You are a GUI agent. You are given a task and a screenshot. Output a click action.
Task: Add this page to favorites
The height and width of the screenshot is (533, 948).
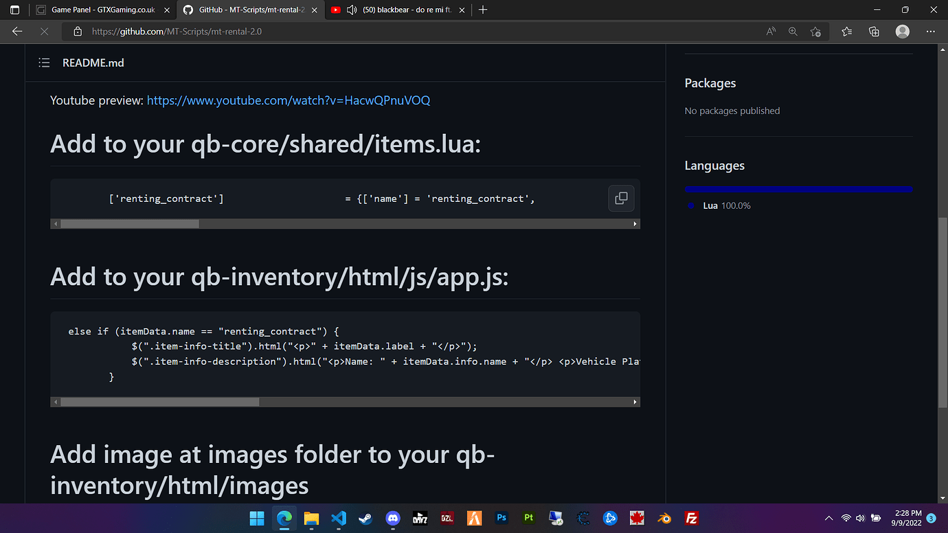tap(815, 32)
